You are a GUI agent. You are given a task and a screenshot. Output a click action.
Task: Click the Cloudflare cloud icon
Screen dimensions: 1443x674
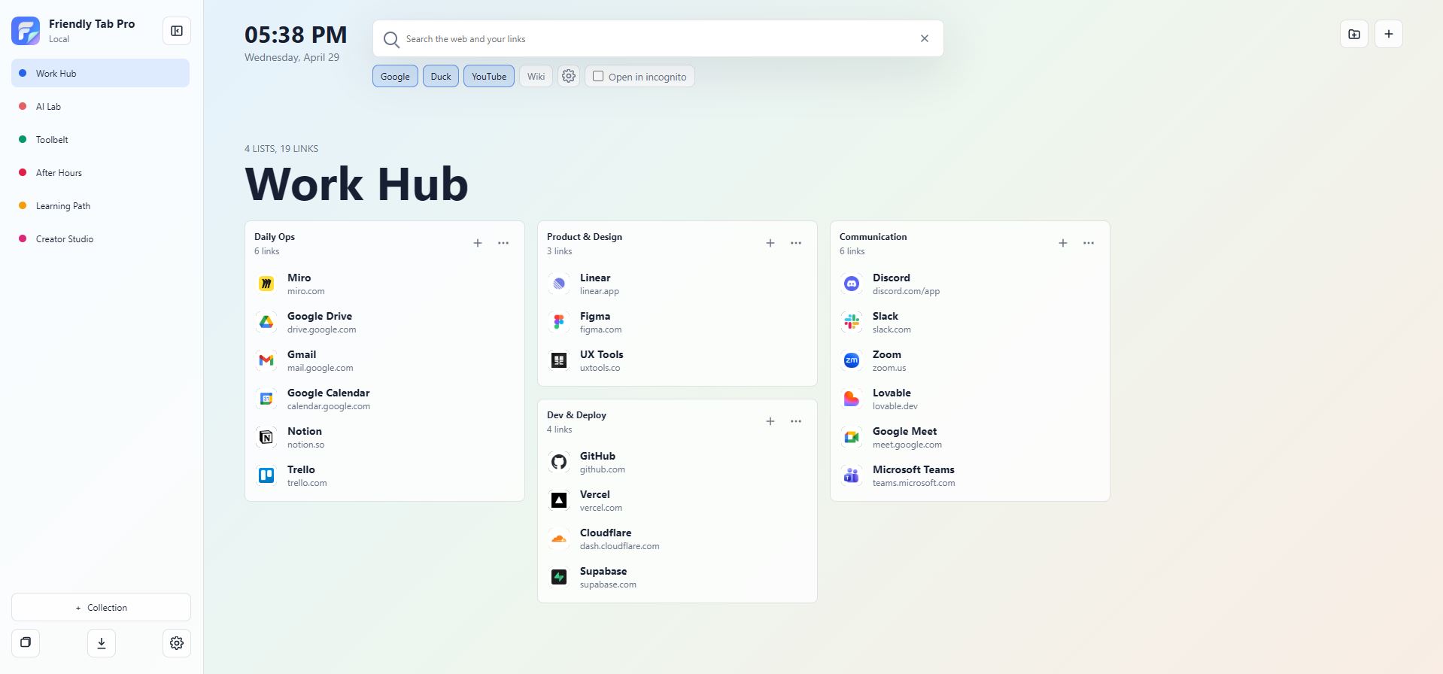click(x=559, y=539)
